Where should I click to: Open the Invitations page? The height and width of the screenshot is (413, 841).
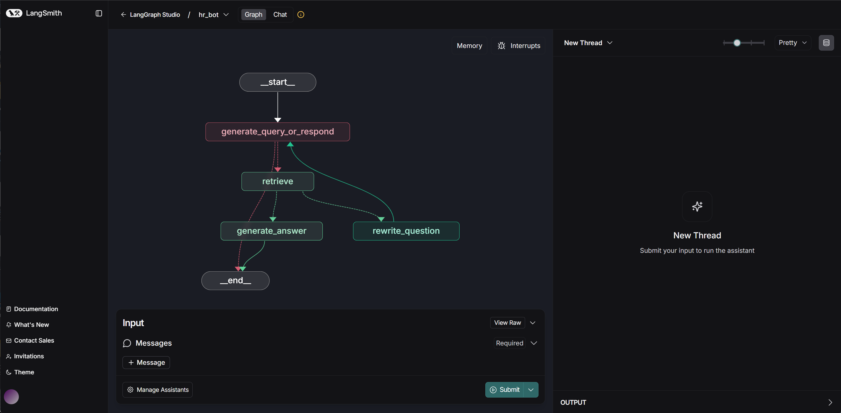[25, 356]
